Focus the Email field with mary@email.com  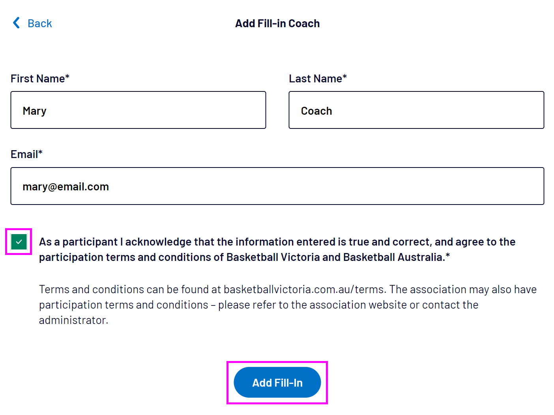(x=277, y=186)
